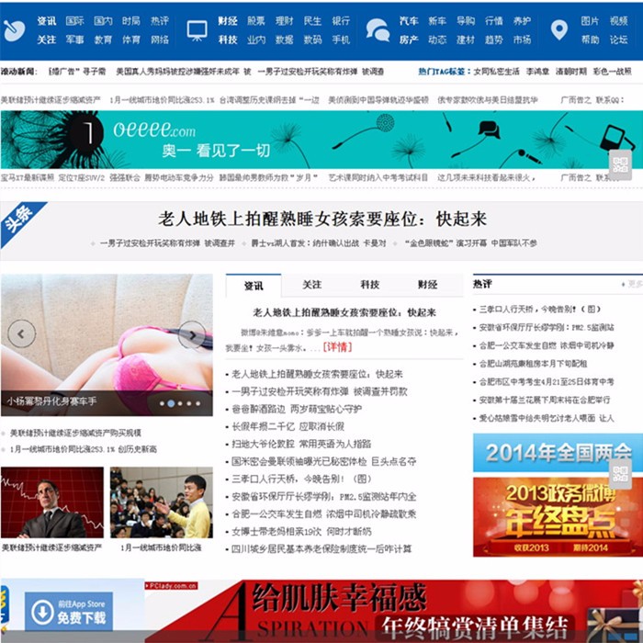The width and height of the screenshot is (643, 643).
Task: Click tag 彩色一战照
Action: tap(613, 72)
